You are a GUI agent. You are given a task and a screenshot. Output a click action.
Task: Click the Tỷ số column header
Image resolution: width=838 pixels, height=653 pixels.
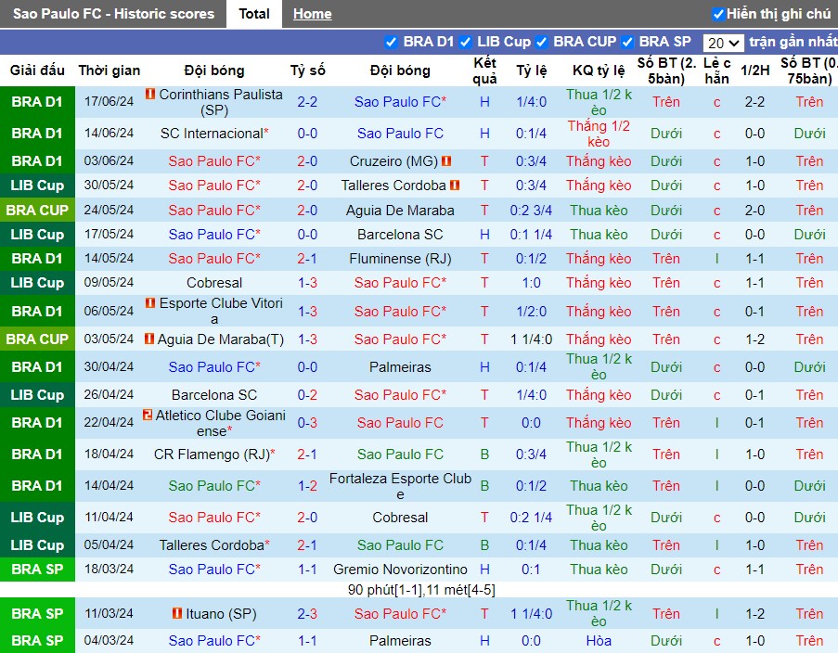coord(308,70)
